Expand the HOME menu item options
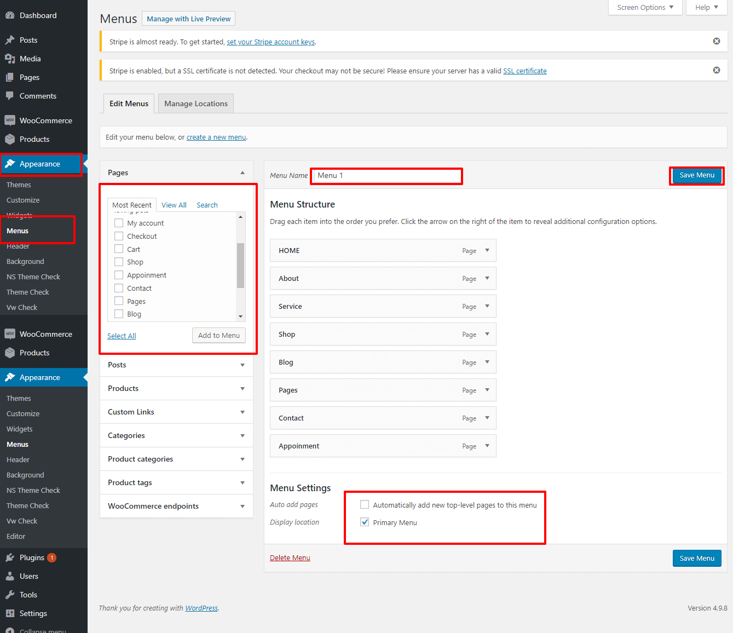 487,250
